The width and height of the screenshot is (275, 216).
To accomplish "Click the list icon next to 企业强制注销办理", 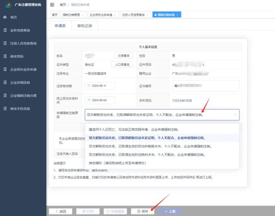I will 5,95.
